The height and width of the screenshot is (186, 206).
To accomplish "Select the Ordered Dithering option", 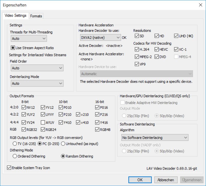I will pos(15,156).
